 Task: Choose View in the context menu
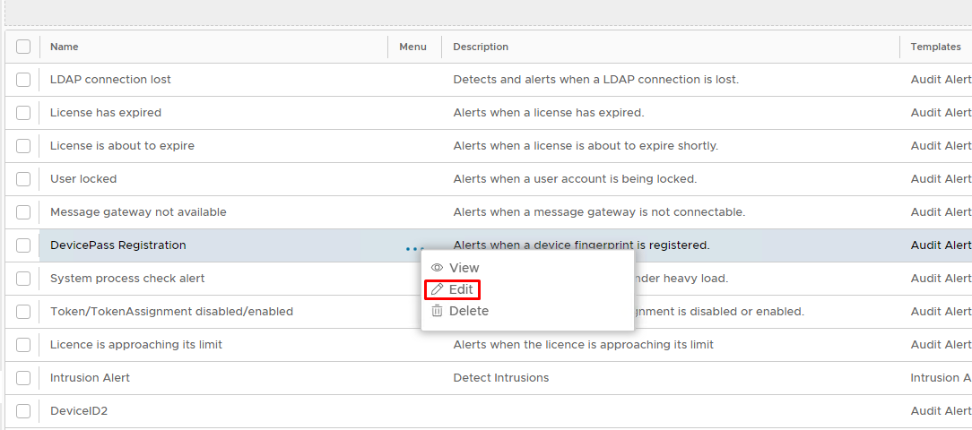464,268
